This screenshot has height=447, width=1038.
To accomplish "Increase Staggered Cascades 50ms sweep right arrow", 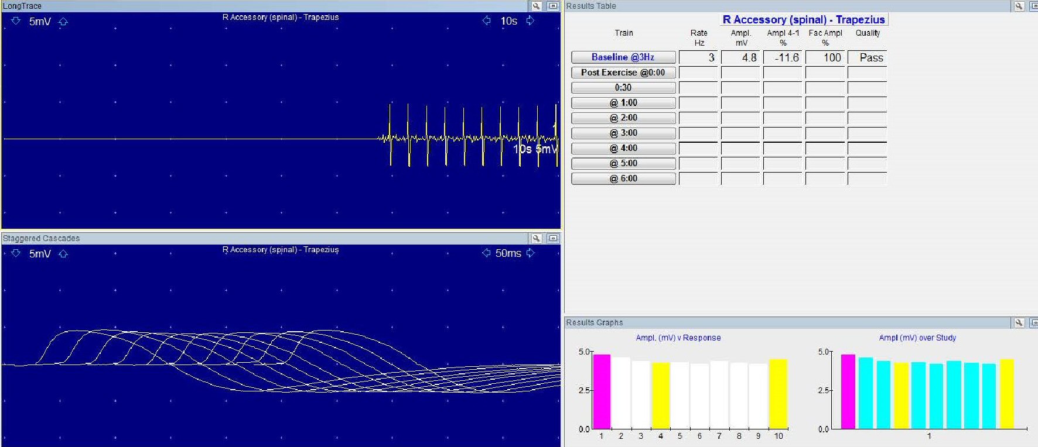I will point(531,253).
